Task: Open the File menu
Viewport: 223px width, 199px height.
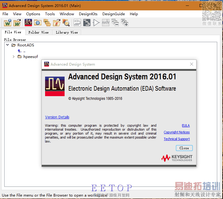Action: 5,14
